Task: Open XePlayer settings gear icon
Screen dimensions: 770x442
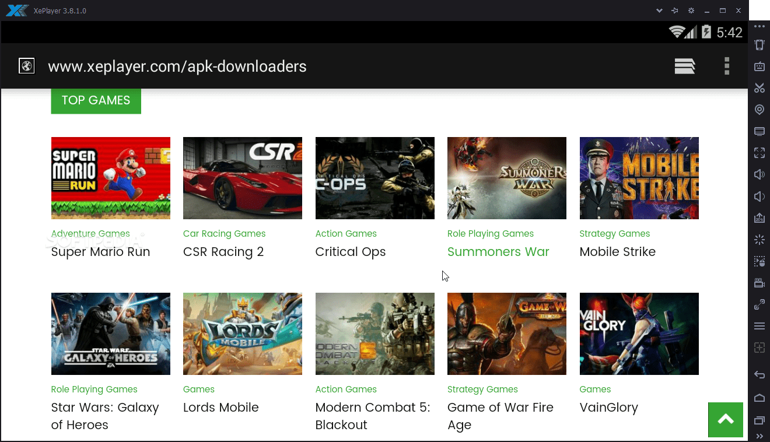Action: point(691,10)
